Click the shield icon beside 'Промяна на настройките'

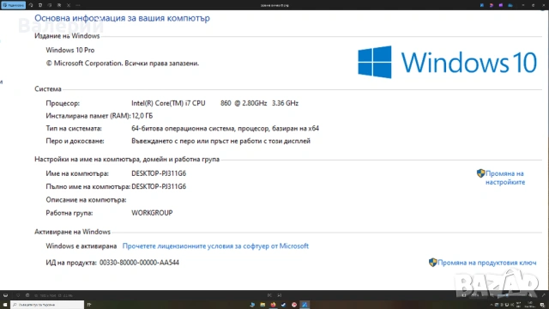click(480, 173)
